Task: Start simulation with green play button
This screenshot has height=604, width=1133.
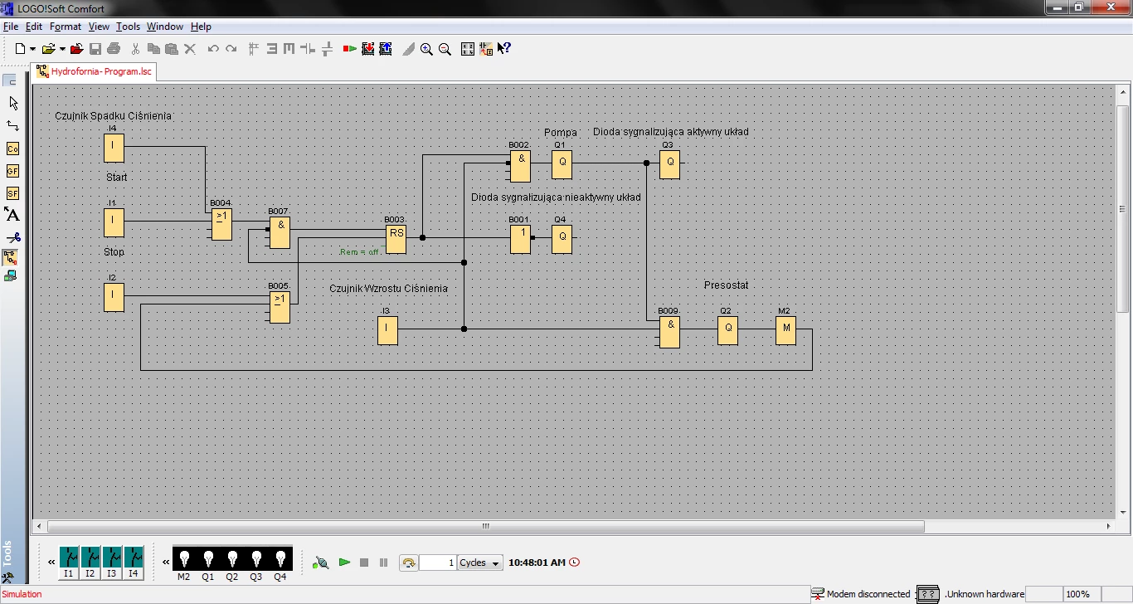Action: (344, 563)
